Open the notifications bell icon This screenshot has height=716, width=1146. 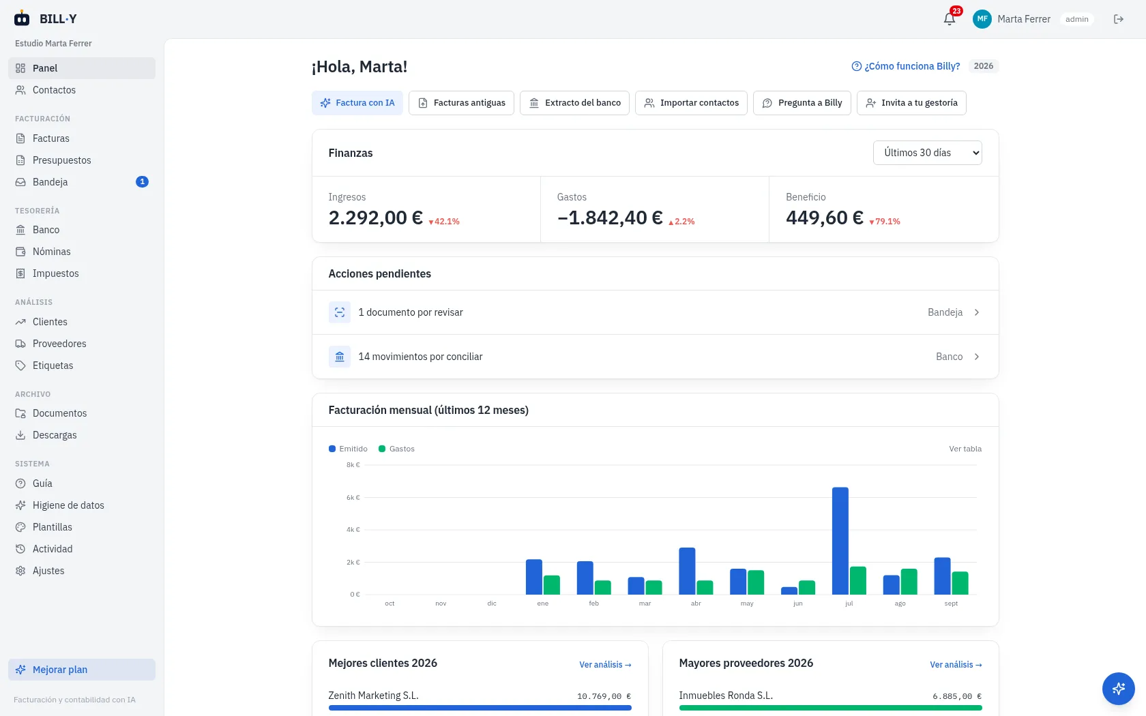click(950, 19)
